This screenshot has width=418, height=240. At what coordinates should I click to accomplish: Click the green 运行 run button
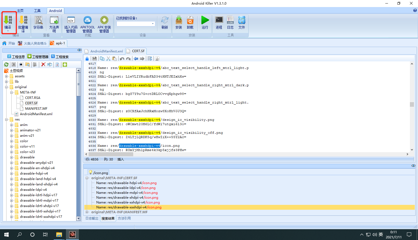205,23
